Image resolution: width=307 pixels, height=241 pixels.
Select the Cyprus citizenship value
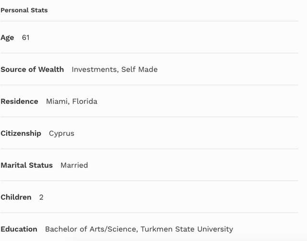(x=61, y=133)
